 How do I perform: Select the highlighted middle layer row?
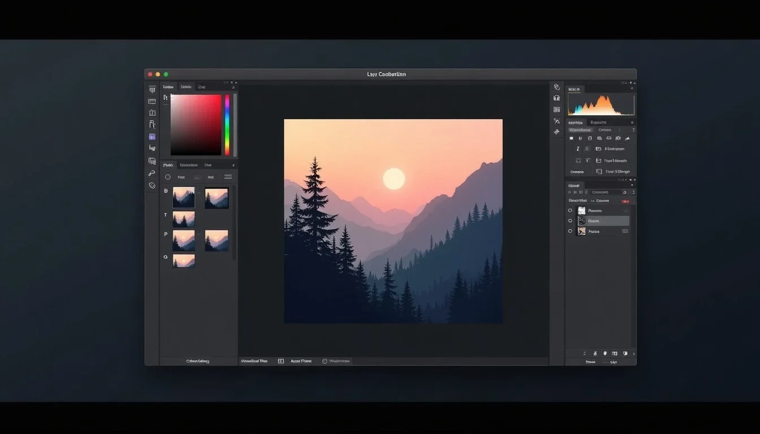pos(603,221)
